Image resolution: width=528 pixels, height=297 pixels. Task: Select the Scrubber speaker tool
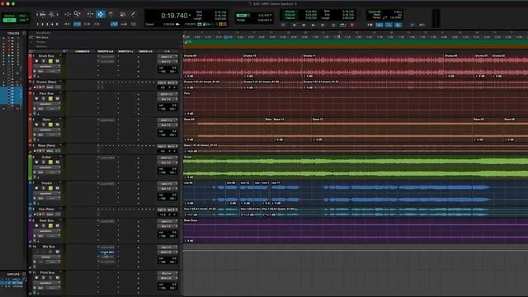pos(123,14)
